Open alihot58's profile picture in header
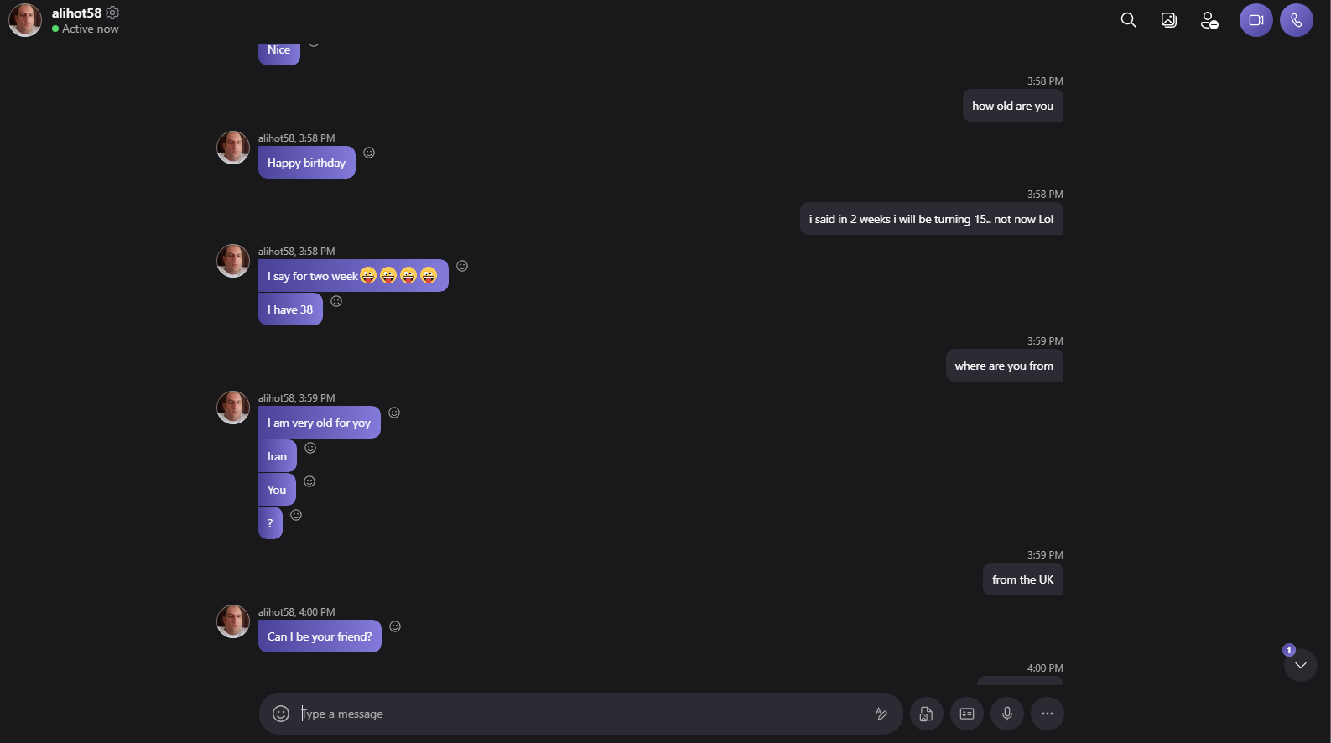 pos(25,20)
